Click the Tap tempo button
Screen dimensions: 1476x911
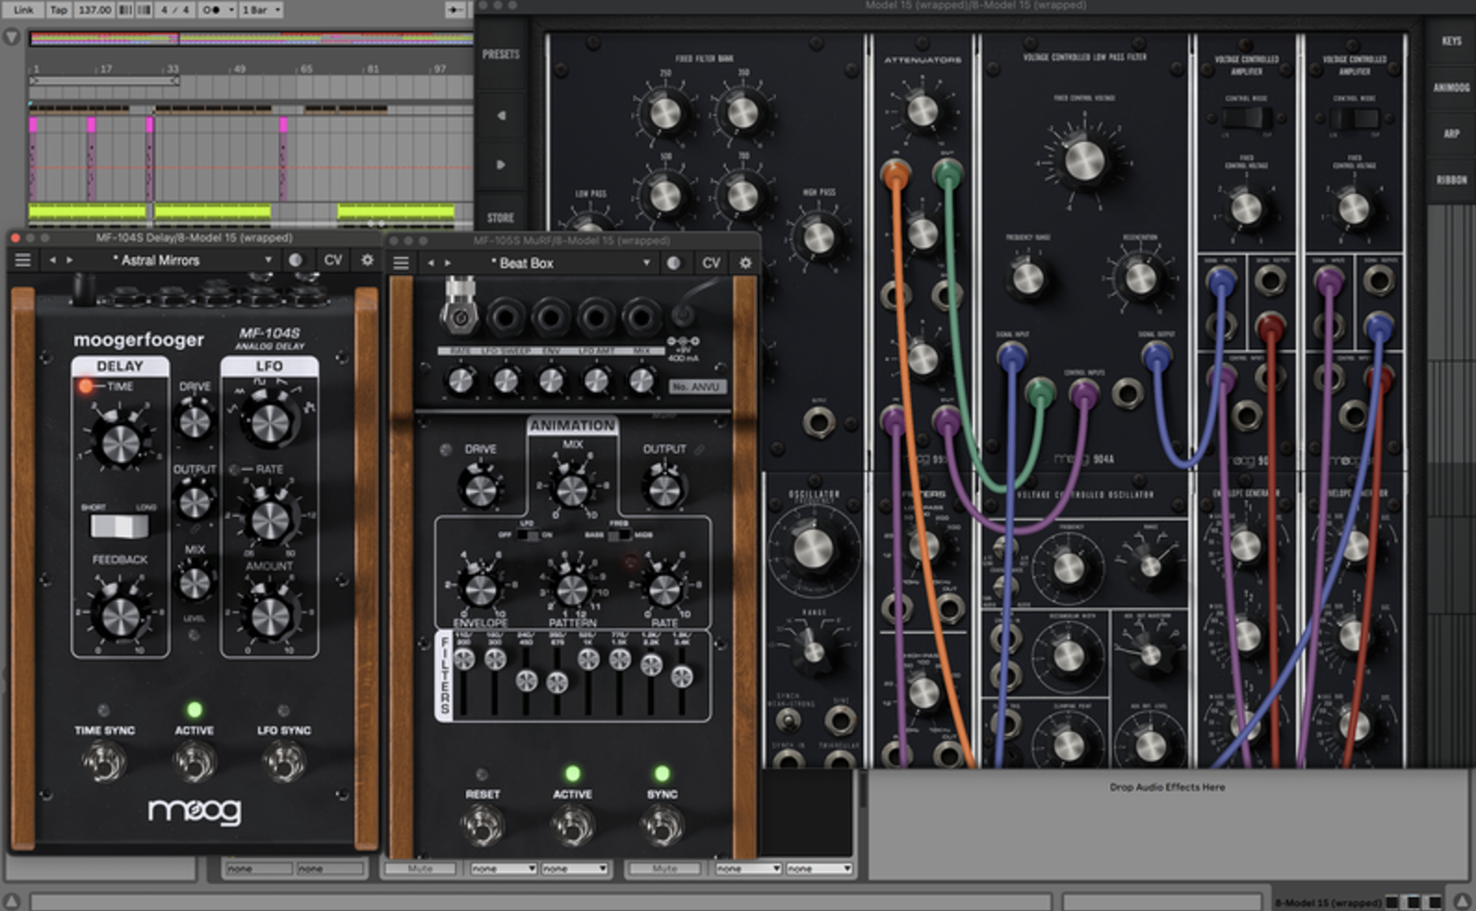pyautogui.click(x=58, y=10)
